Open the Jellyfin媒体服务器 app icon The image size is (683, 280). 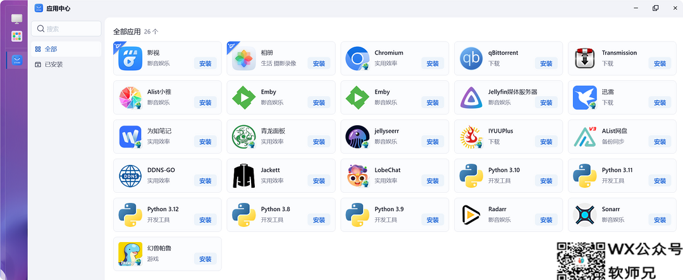(x=471, y=97)
